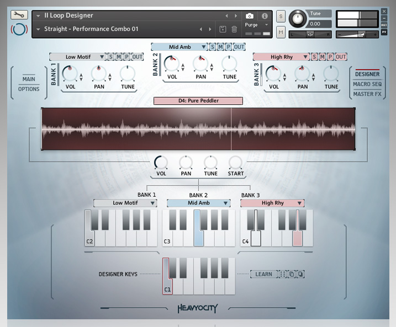Click the header pan slider
Screen dimensions: 396x327
310,34
